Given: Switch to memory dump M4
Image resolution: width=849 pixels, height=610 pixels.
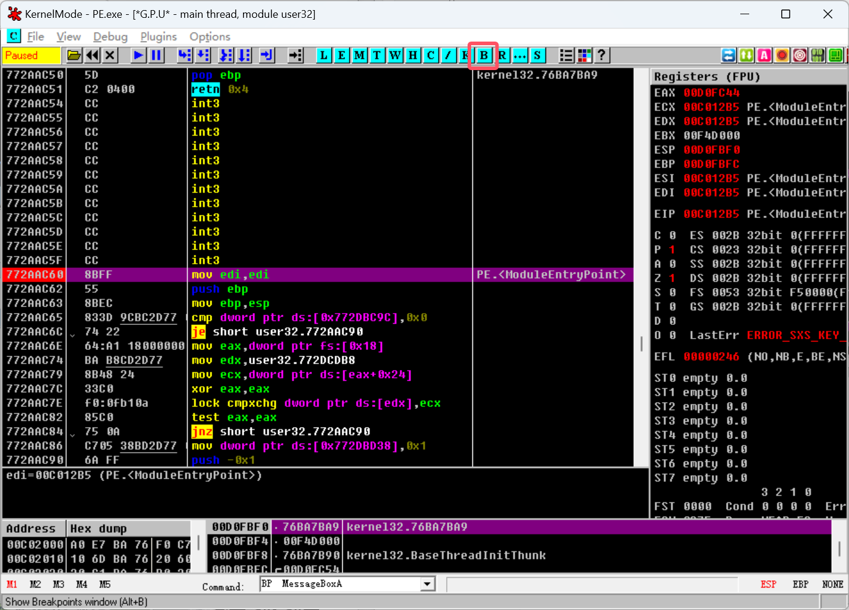Looking at the screenshot, I should (81, 584).
